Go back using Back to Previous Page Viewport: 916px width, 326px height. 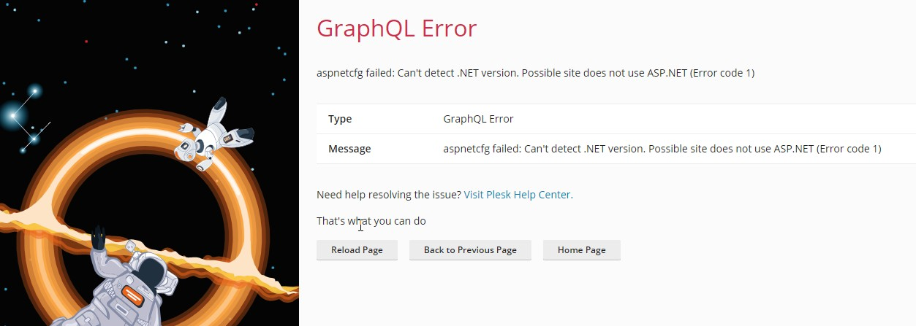point(470,250)
